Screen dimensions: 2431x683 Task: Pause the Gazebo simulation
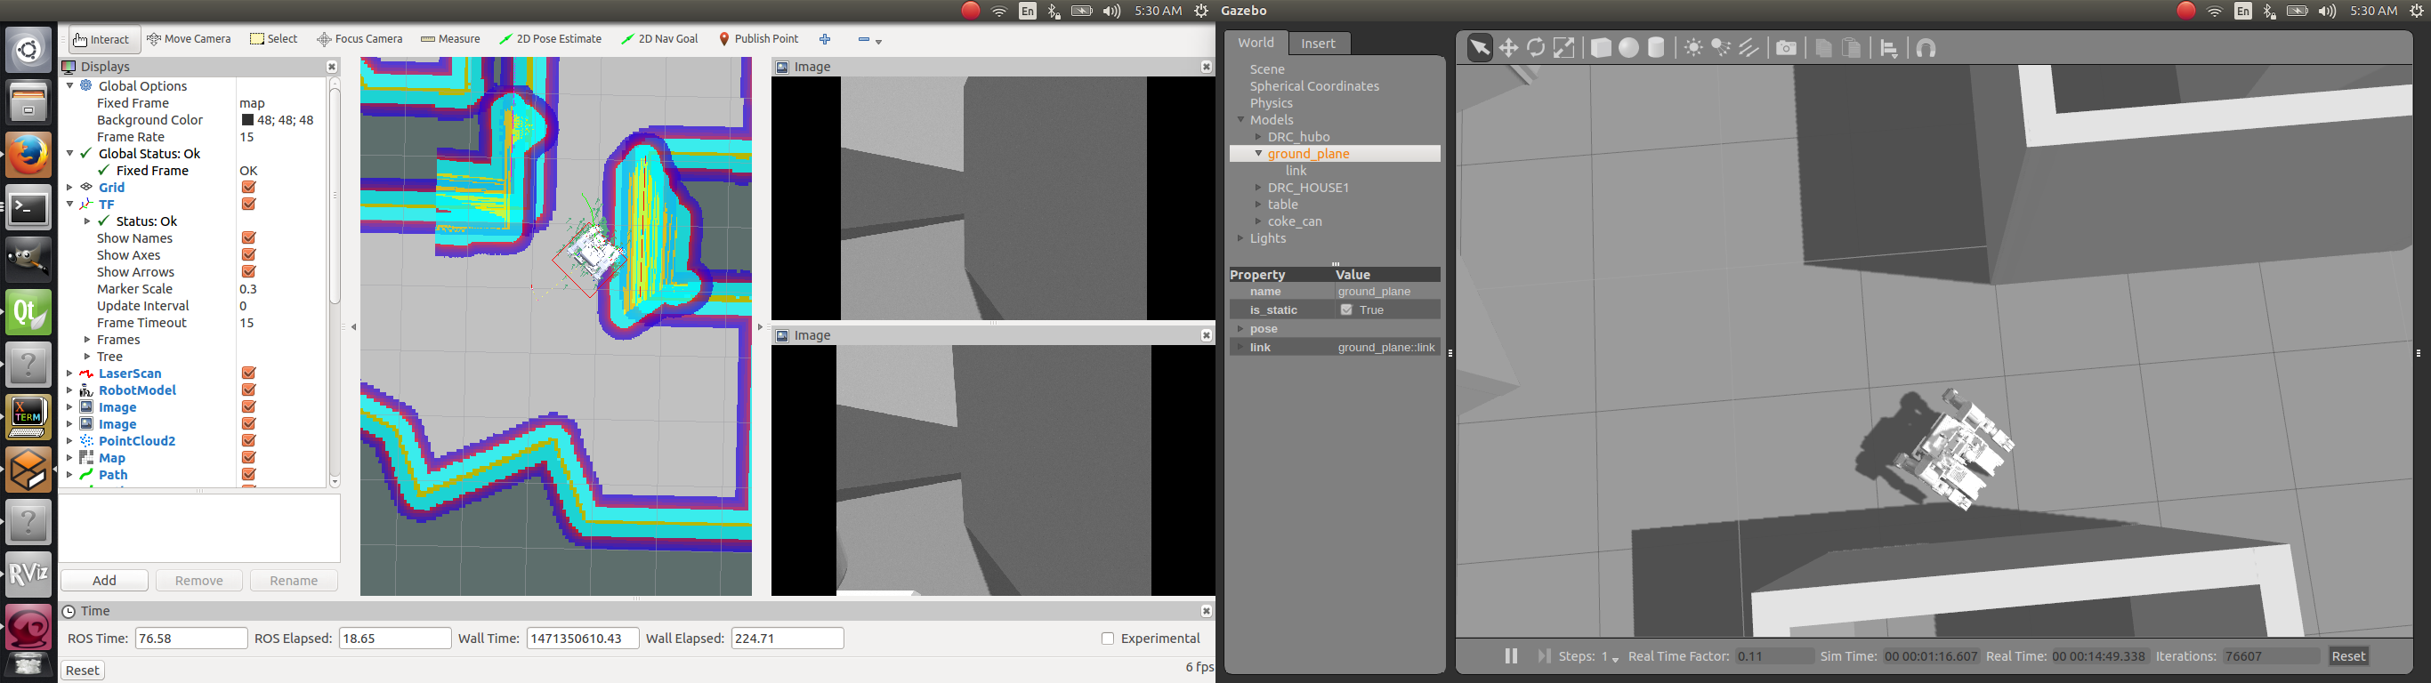click(1511, 656)
